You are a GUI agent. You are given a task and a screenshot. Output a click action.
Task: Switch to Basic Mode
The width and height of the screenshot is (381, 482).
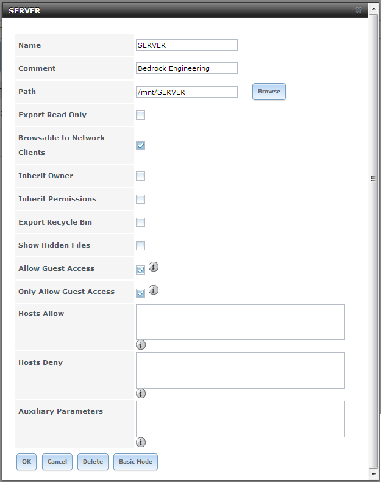coord(135,462)
